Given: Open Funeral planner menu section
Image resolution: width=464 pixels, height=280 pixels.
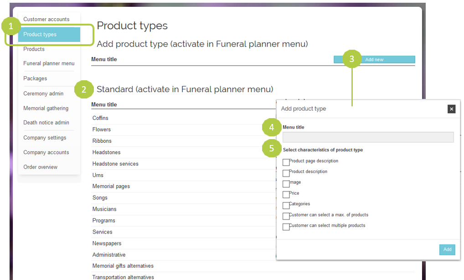Looking at the screenshot, I should click(49, 64).
